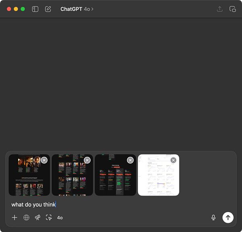Select the deep research telescope icon
The image size is (242, 232).
click(38, 217)
